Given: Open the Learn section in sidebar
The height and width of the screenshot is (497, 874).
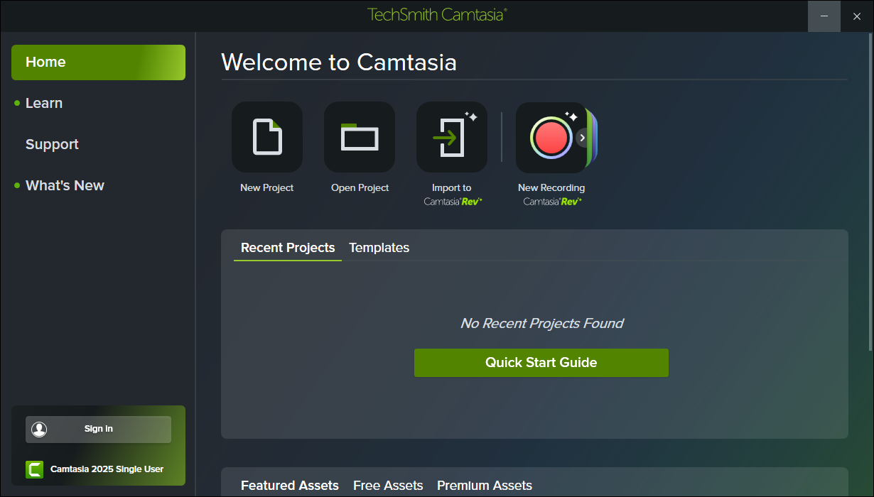Looking at the screenshot, I should click(44, 104).
